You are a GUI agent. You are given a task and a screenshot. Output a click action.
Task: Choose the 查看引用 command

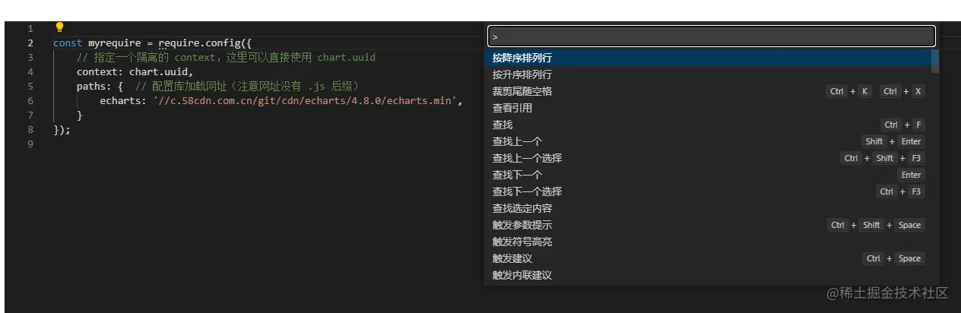tap(708, 108)
